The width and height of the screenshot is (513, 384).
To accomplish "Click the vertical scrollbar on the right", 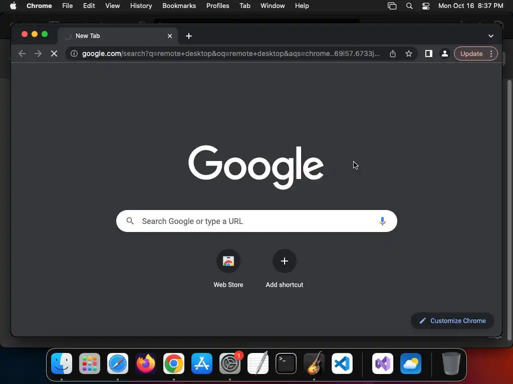I will pyautogui.click(x=509, y=210).
